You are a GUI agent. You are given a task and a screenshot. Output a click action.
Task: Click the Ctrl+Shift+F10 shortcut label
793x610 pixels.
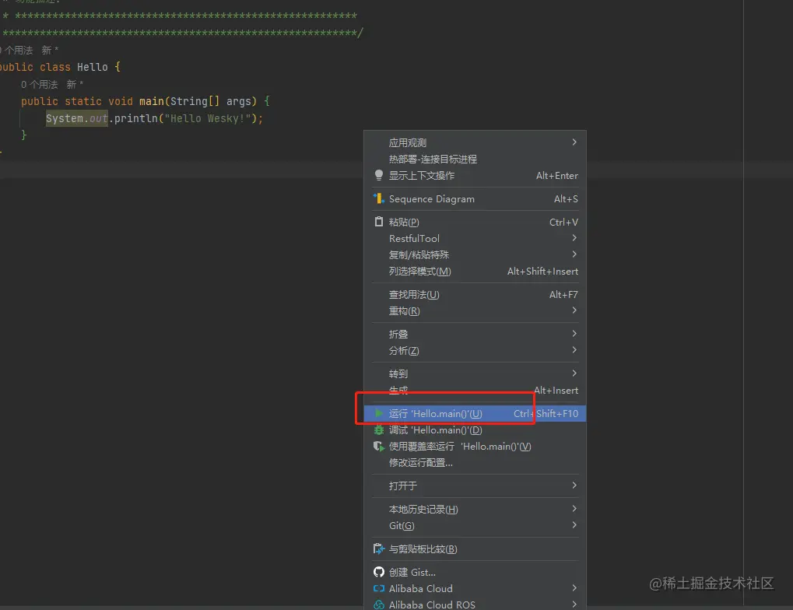[x=546, y=414]
